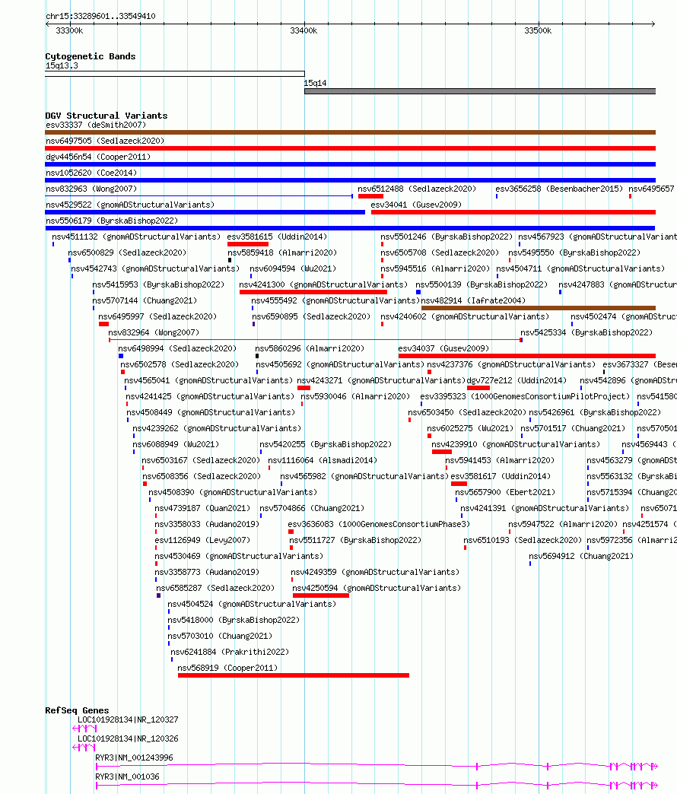Select the esv34041 (Gusev2009) red bar
The height and width of the screenshot is (794, 677).
click(x=513, y=212)
